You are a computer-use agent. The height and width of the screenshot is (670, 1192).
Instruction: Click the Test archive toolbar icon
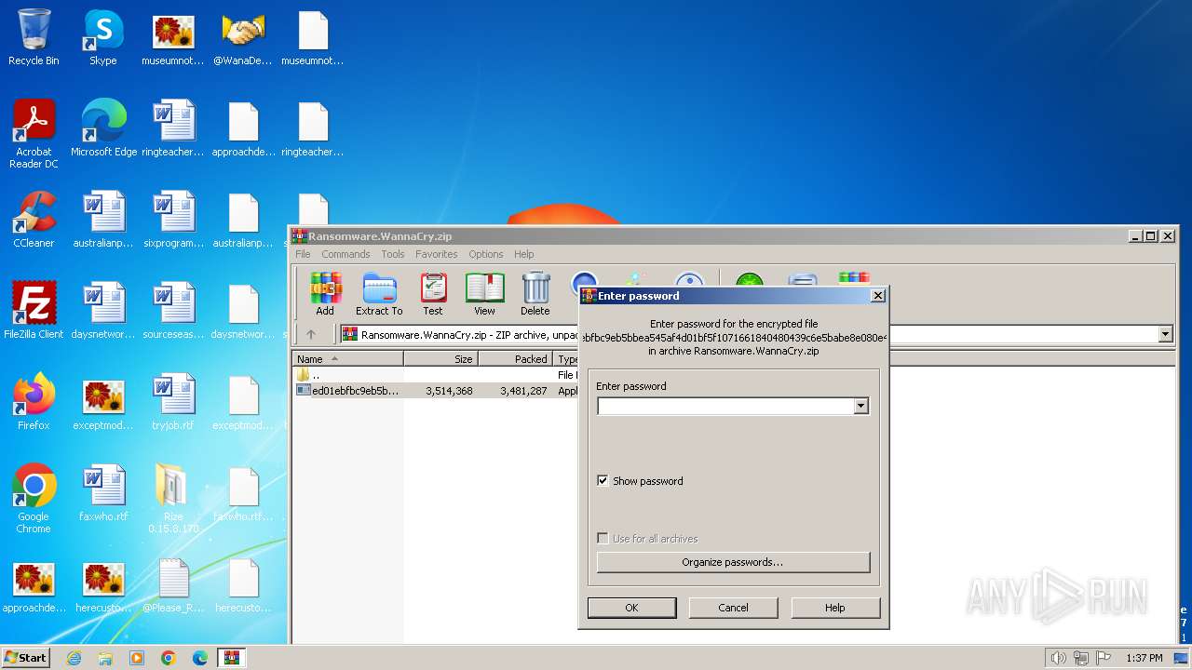433,294
